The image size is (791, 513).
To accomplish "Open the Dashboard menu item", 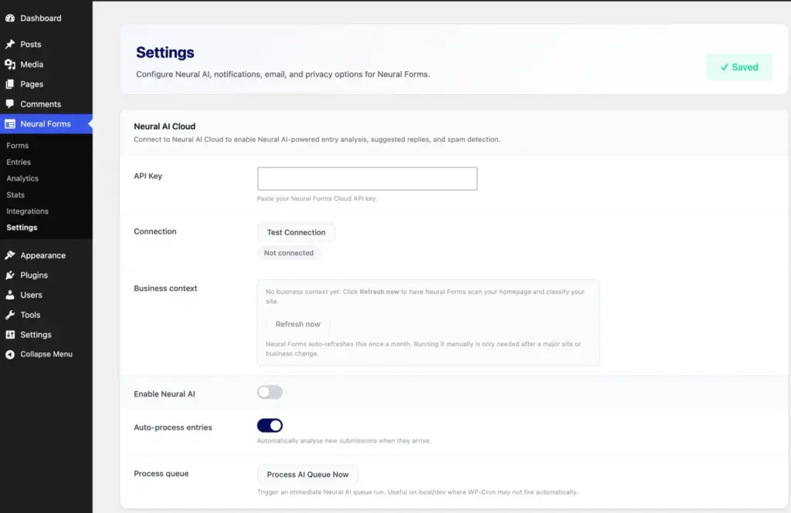I will 41,19.
